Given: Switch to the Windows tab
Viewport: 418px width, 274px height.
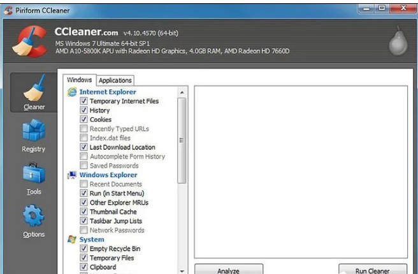Looking at the screenshot, I should [x=80, y=80].
